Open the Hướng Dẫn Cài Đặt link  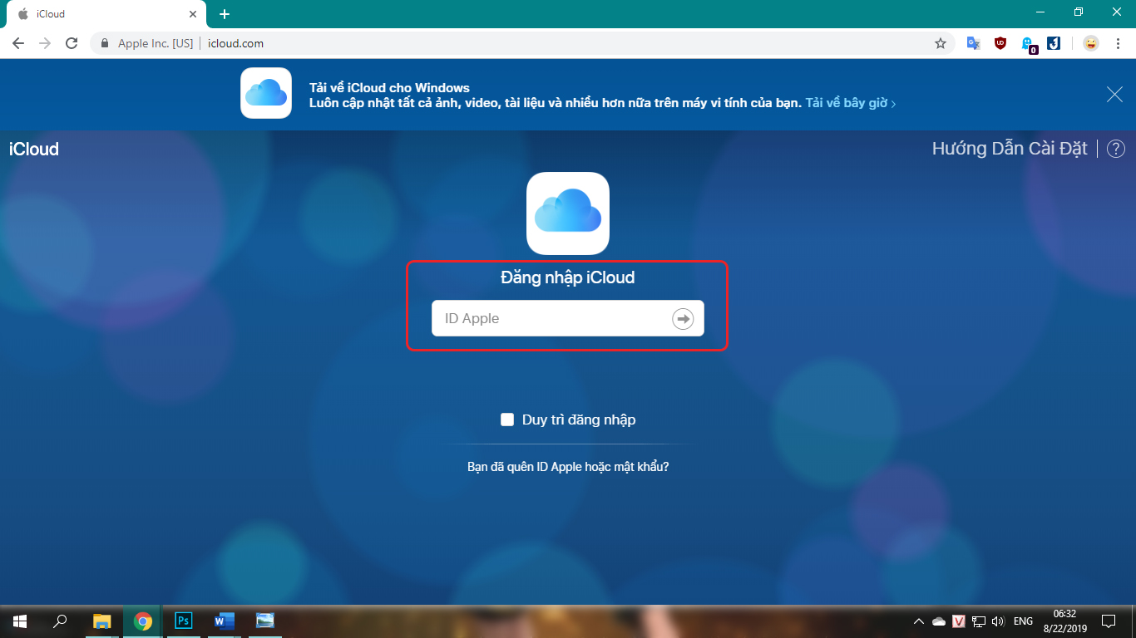click(x=1010, y=149)
